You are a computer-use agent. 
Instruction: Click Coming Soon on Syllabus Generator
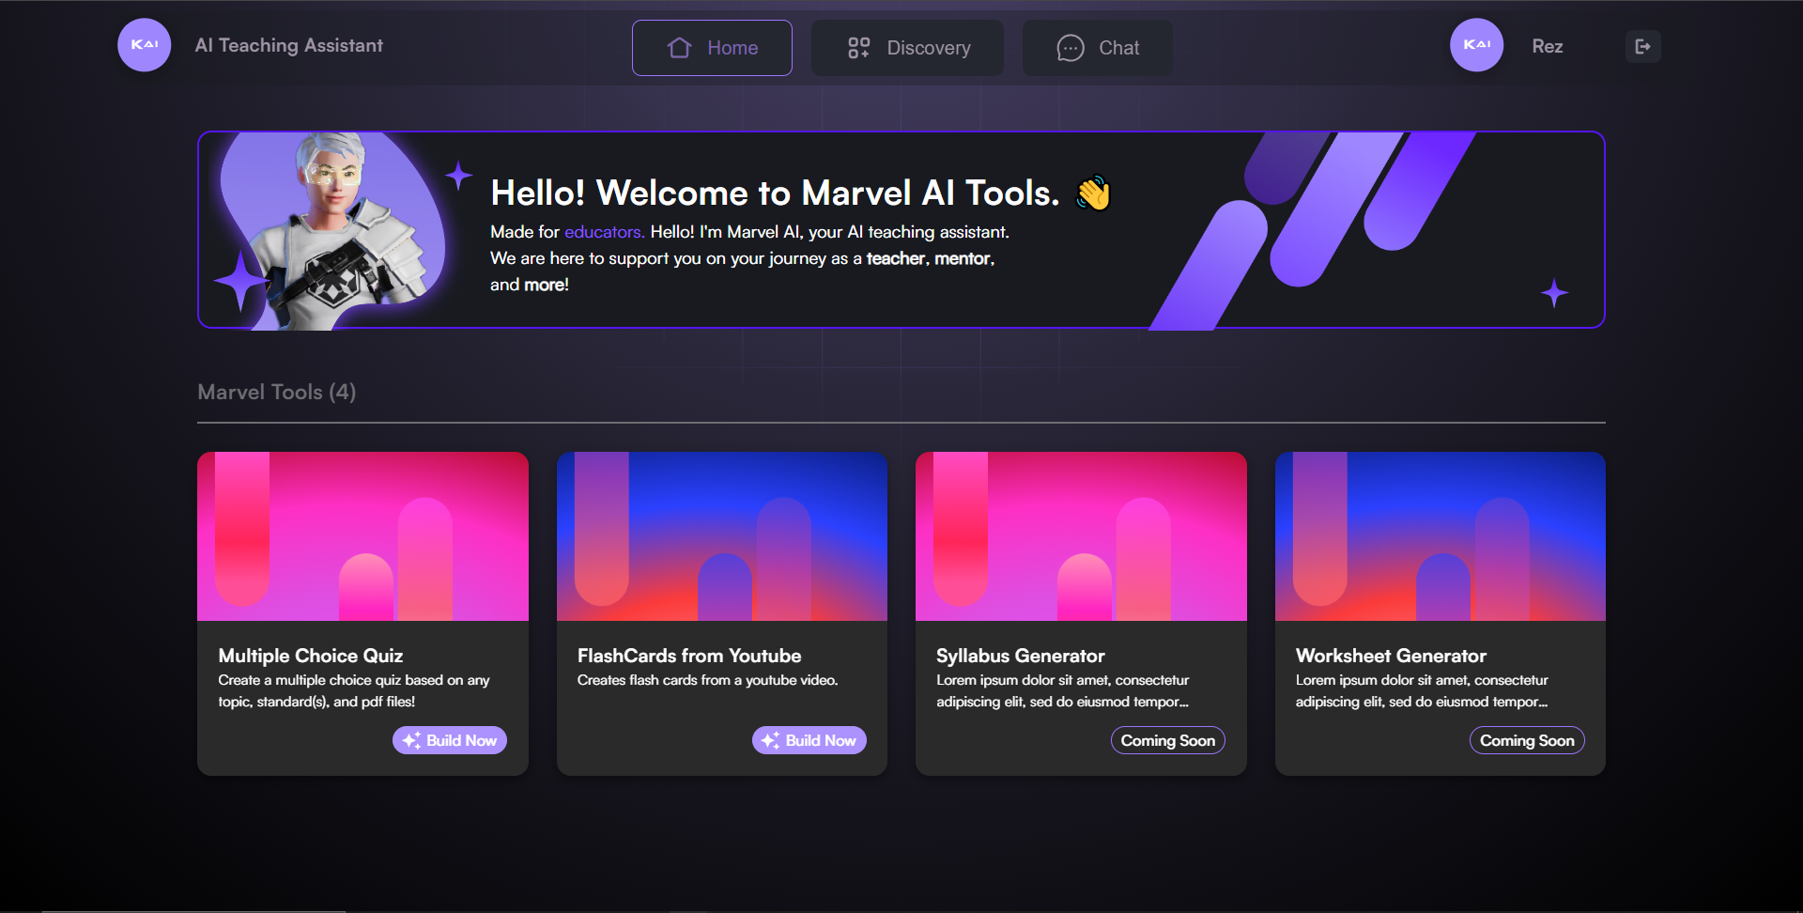[x=1168, y=740]
